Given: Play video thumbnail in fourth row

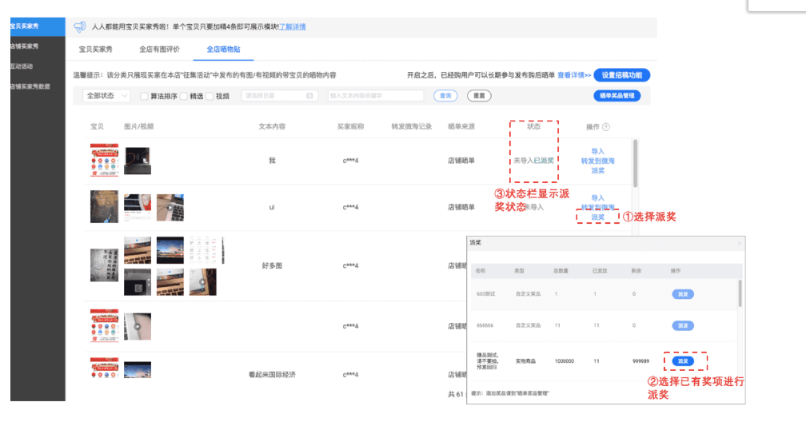Looking at the screenshot, I should tap(138, 325).
